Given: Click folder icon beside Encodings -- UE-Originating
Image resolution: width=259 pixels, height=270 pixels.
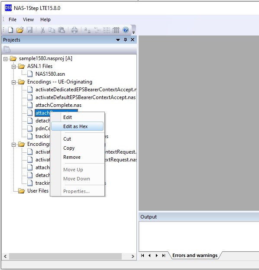Looking at the screenshot, I should click(22, 82).
